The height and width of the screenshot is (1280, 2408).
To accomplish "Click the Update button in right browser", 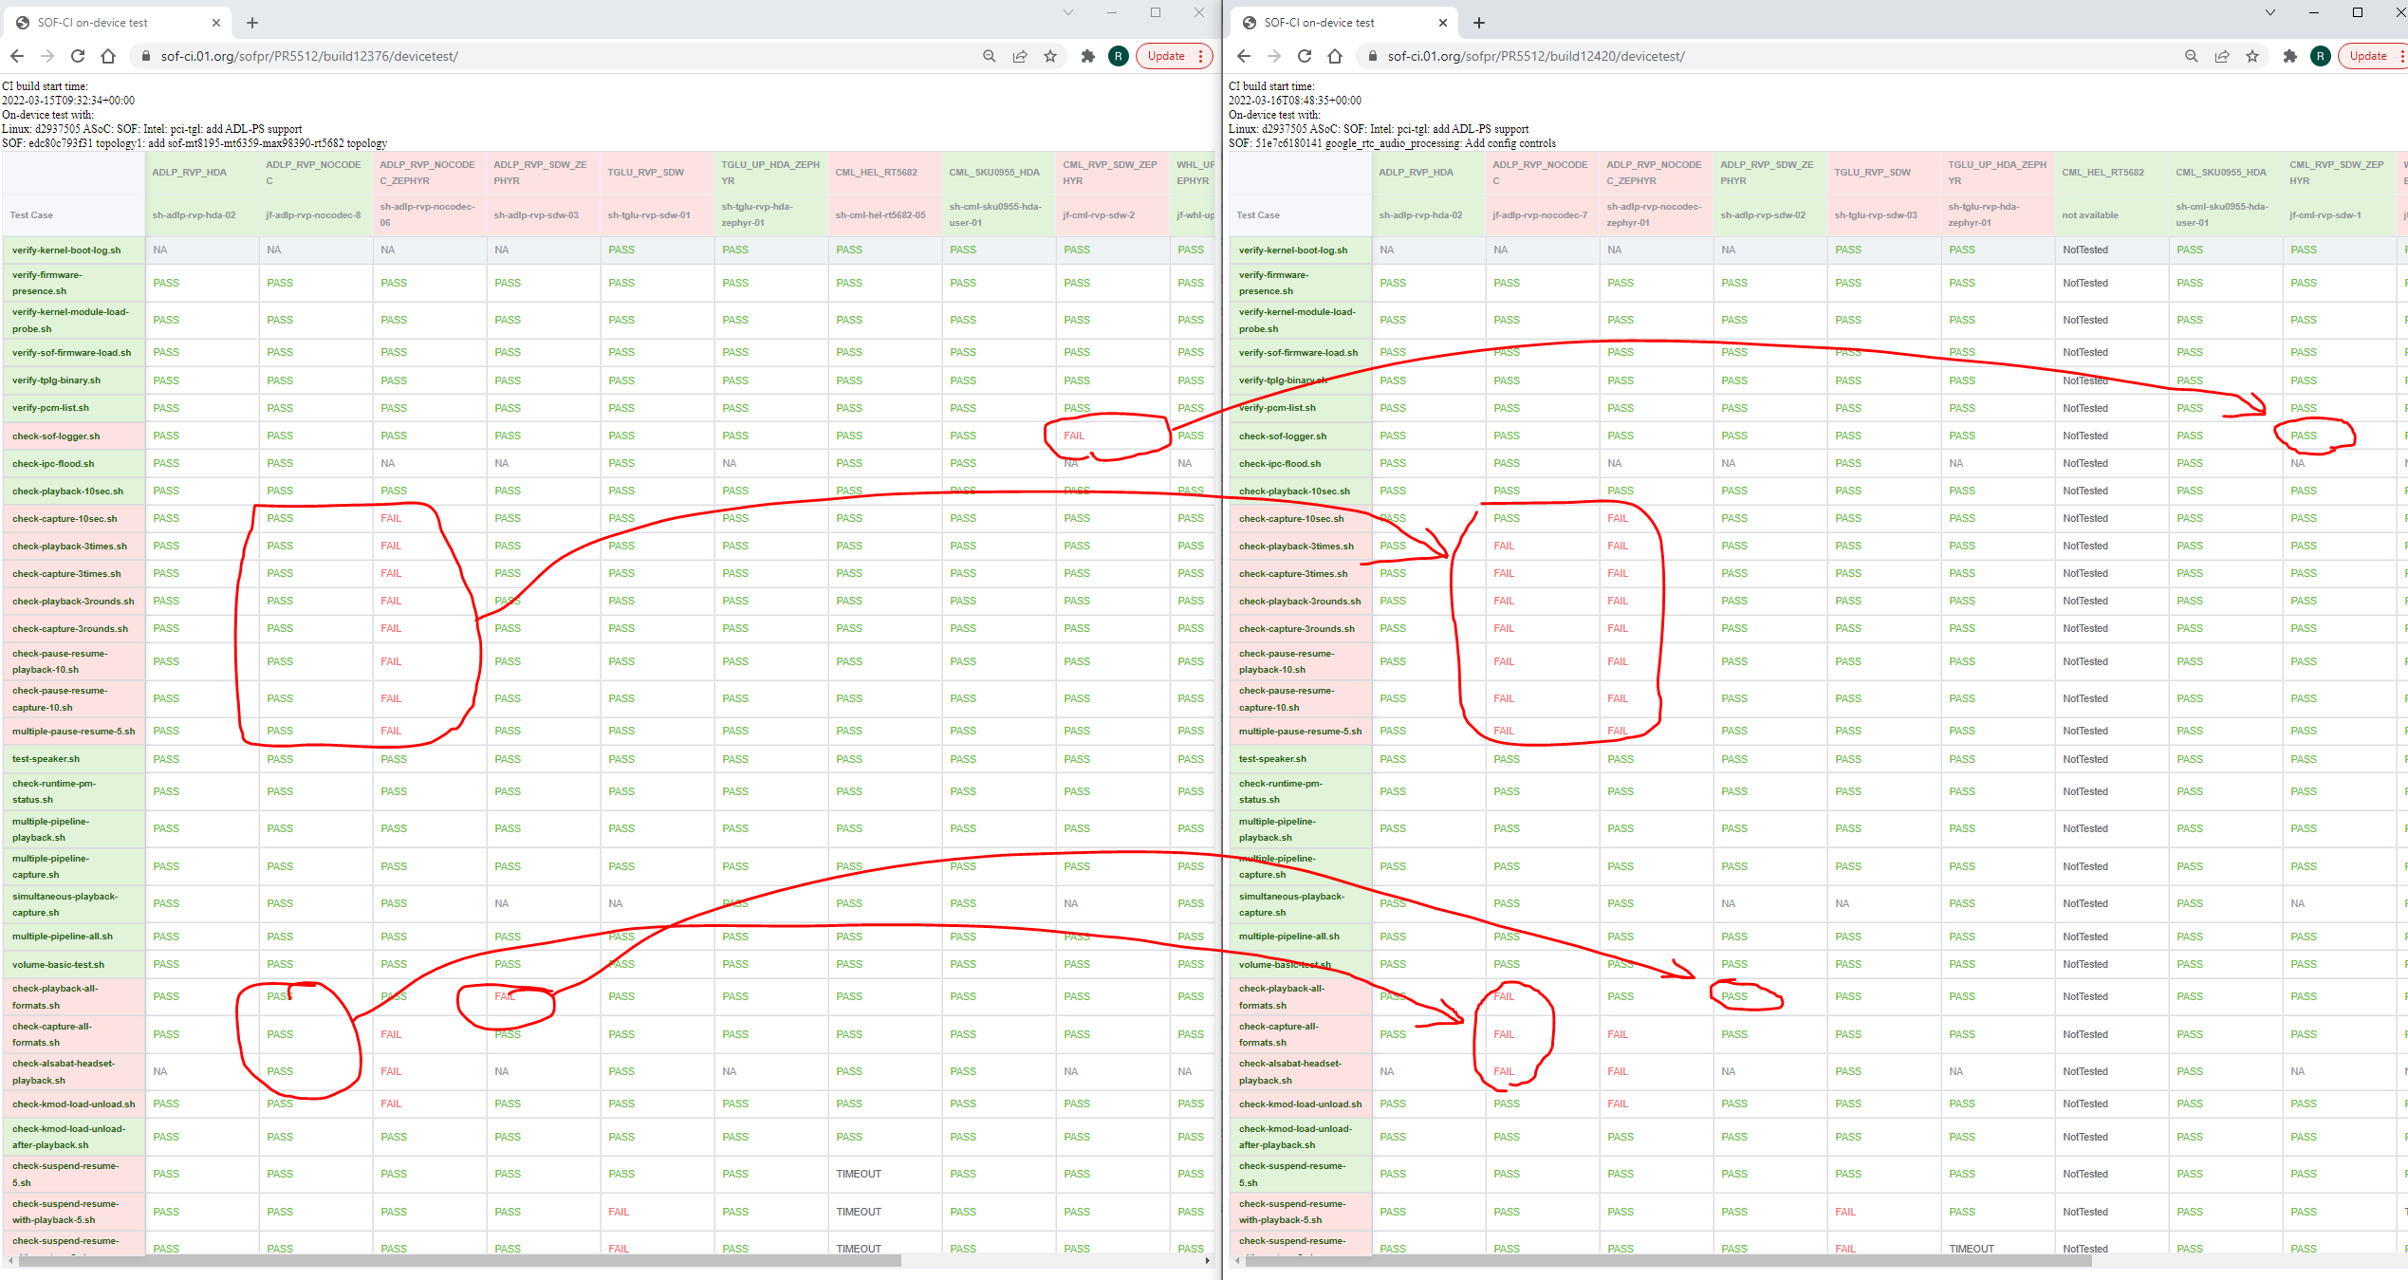I will click(2367, 56).
